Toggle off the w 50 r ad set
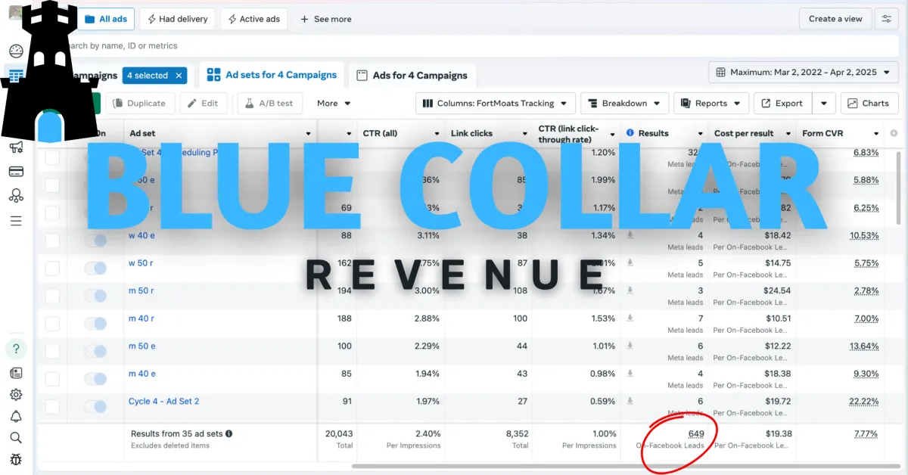Image resolution: width=908 pixels, height=475 pixels. (95, 268)
